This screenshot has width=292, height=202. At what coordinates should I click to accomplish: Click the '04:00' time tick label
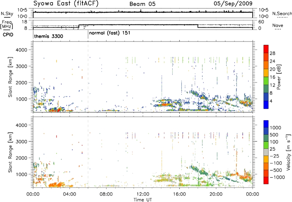point(69,194)
